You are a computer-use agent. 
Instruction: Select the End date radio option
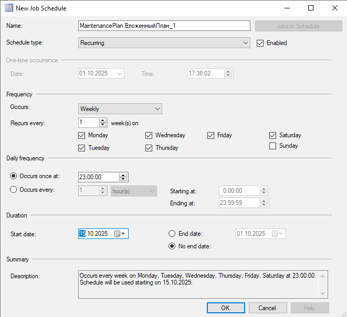click(172, 234)
